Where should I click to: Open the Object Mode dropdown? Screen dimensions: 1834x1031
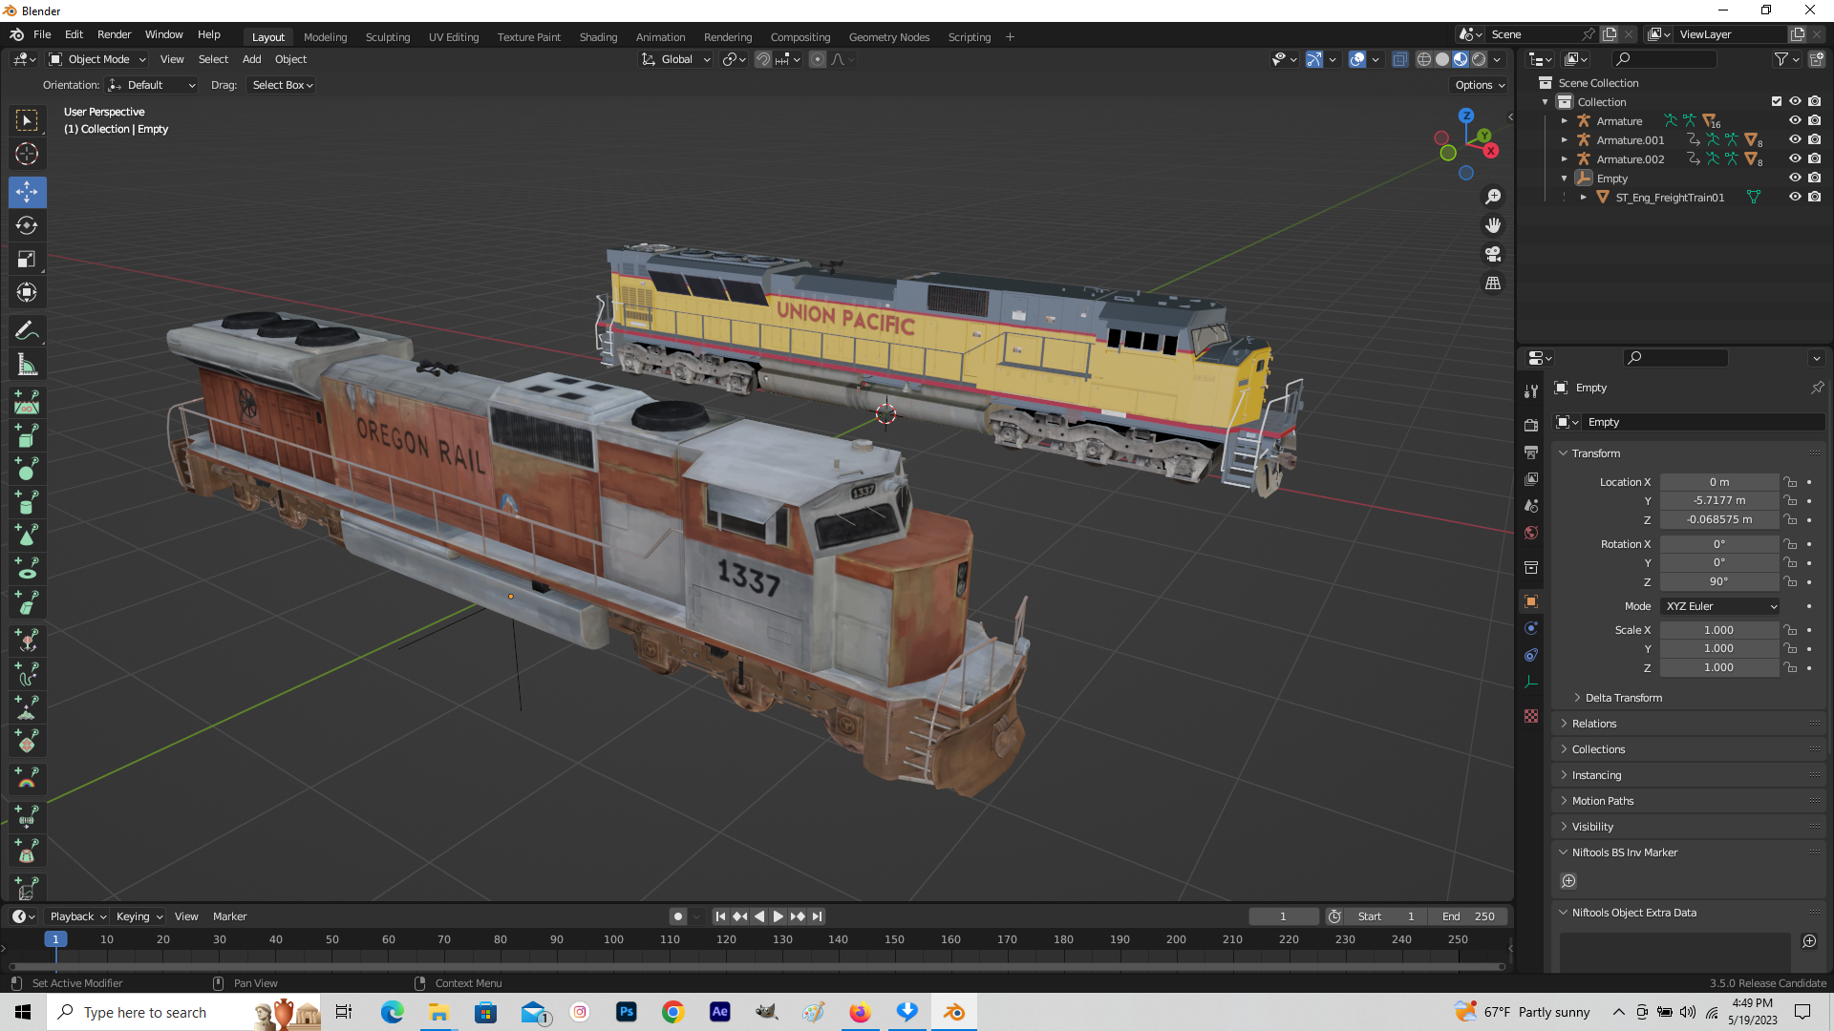[96, 59]
